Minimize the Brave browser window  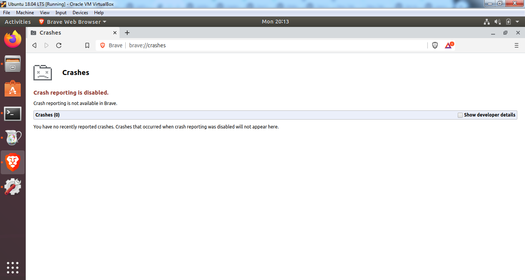[x=493, y=33]
